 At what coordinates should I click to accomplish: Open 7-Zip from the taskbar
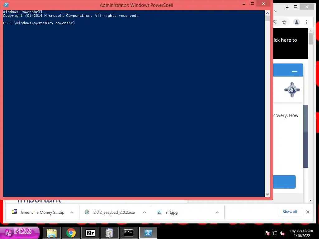click(90, 233)
